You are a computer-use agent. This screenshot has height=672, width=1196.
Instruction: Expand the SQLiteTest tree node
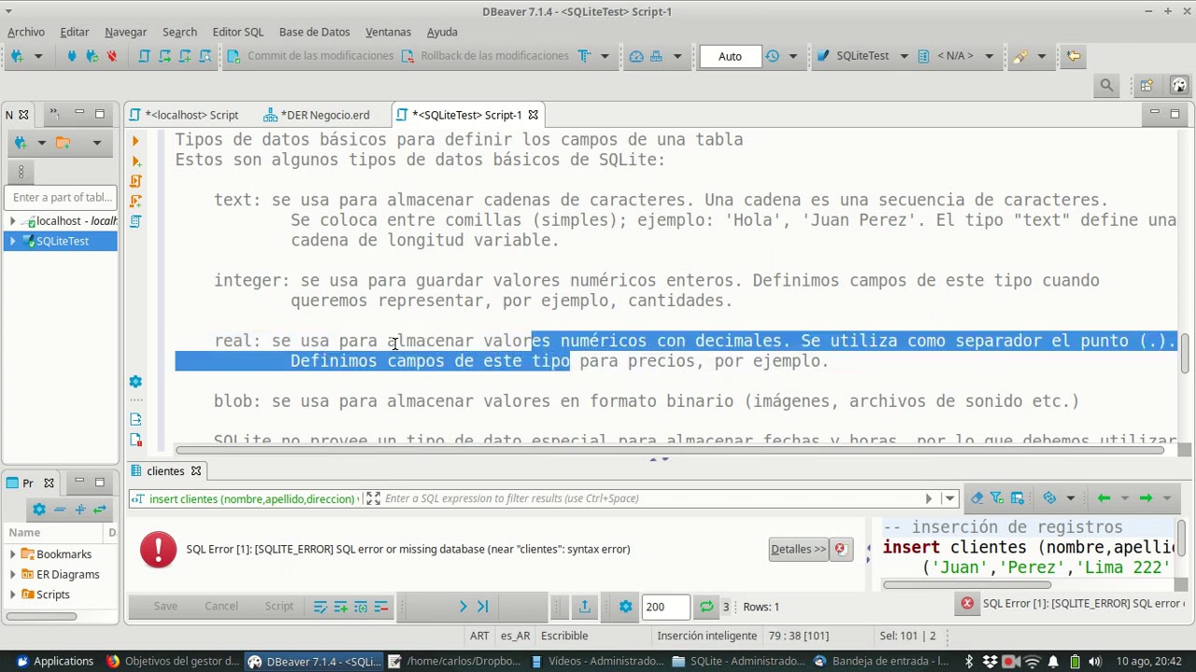point(13,241)
